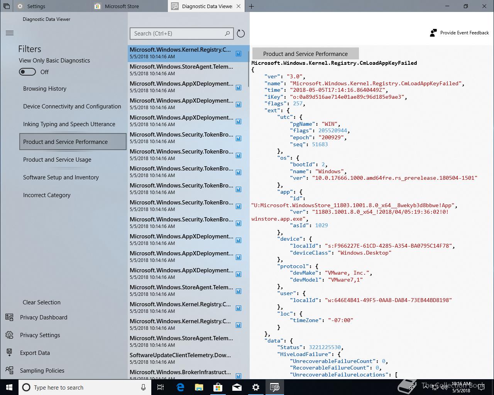Launch Microsoft Edge from taskbar
The width and height of the screenshot is (494, 395).
click(x=180, y=387)
